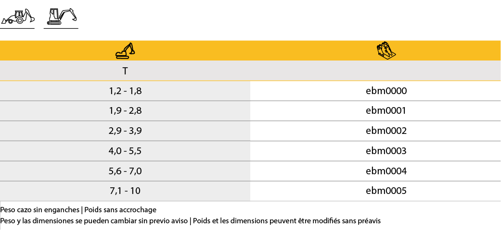Select the 1,2 - 1,8 weight range cell
This screenshot has width=501, height=230.
(125, 91)
